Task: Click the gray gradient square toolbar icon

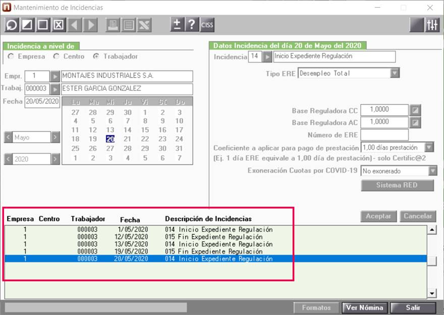Action: [x=417, y=25]
